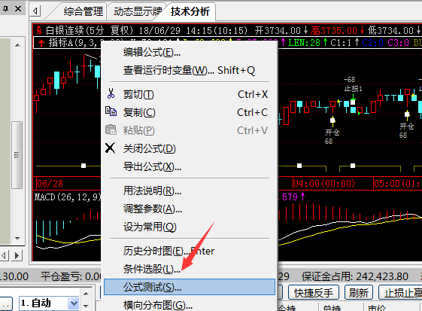Viewport: 422px width, 311px height.
Task: Click the 平仓盈亏 status entry
Action: click(71, 276)
